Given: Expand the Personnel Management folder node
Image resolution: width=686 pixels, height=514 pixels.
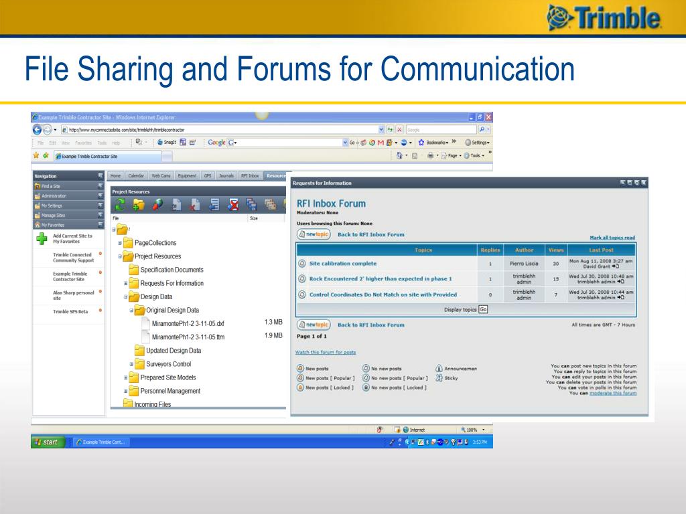Looking at the screenshot, I should pos(125,391).
